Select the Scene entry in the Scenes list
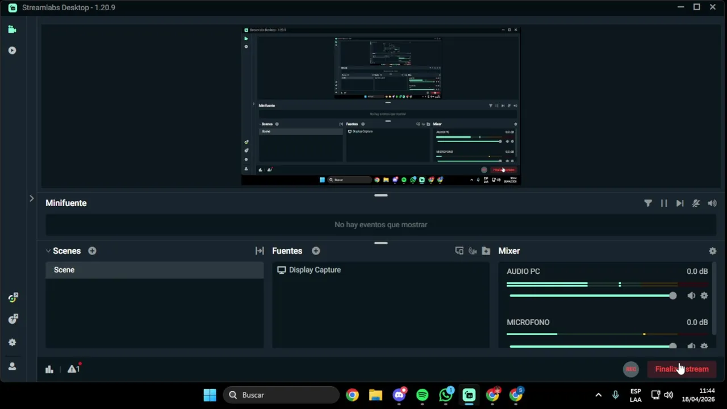727x409 pixels. (x=154, y=270)
